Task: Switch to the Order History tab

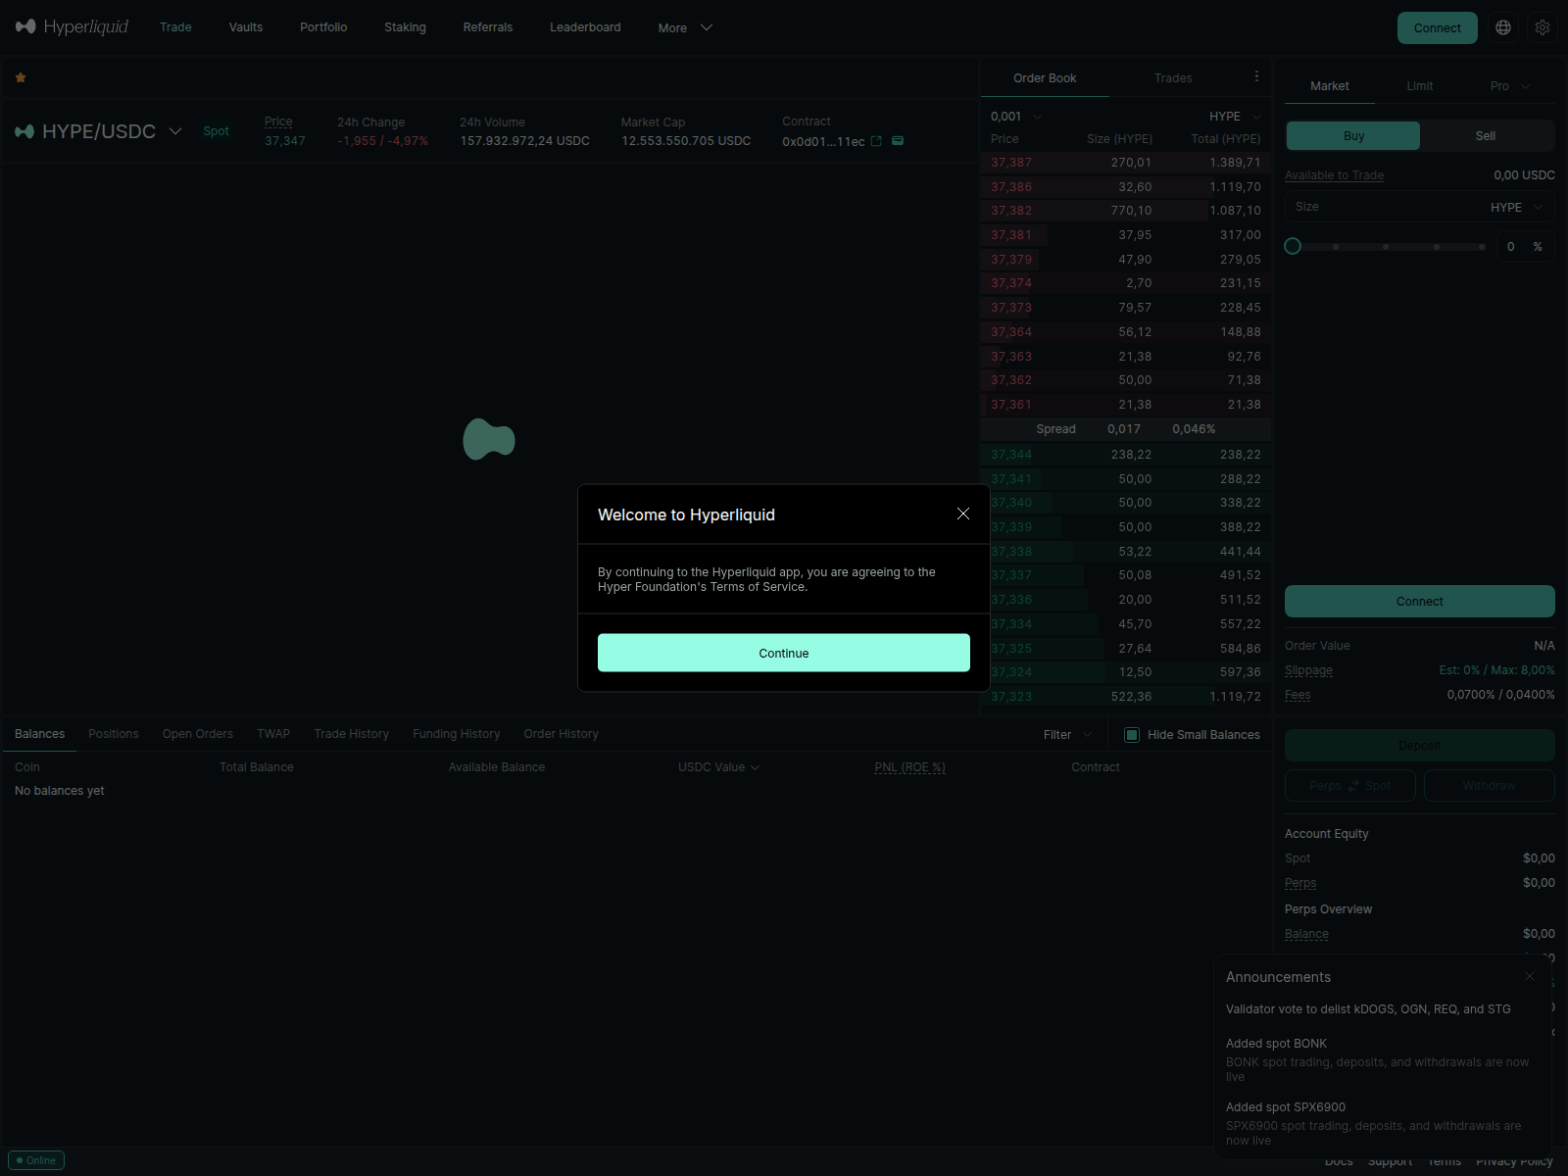Action: tap(561, 734)
